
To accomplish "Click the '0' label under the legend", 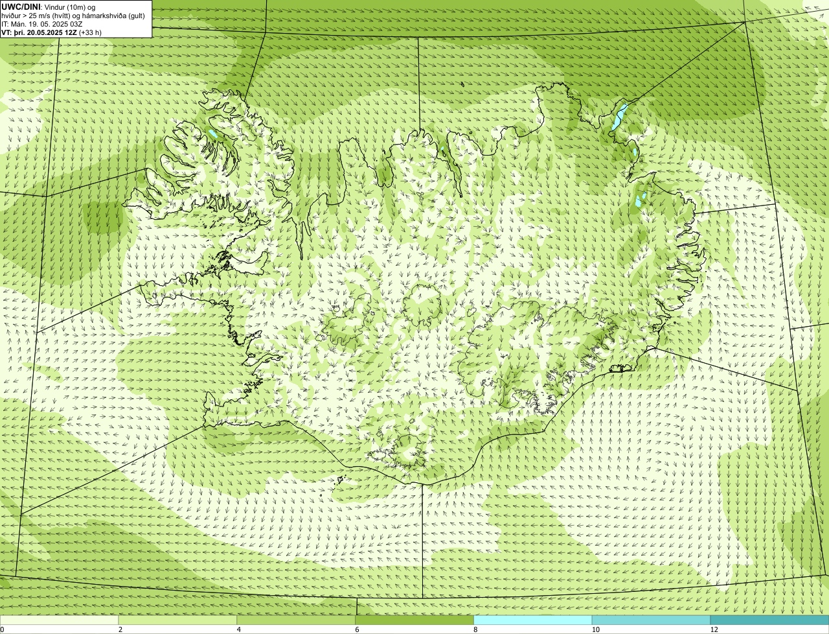I will [x=2, y=629].
